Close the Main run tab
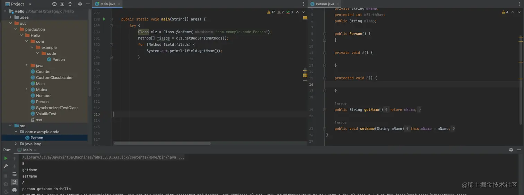The height and width of the screenshot is (195, 524). 35,150
